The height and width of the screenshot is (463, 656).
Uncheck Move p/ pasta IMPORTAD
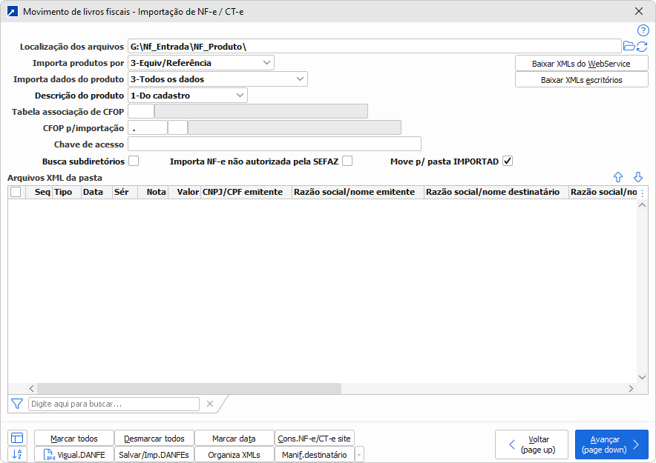point(508,161)
